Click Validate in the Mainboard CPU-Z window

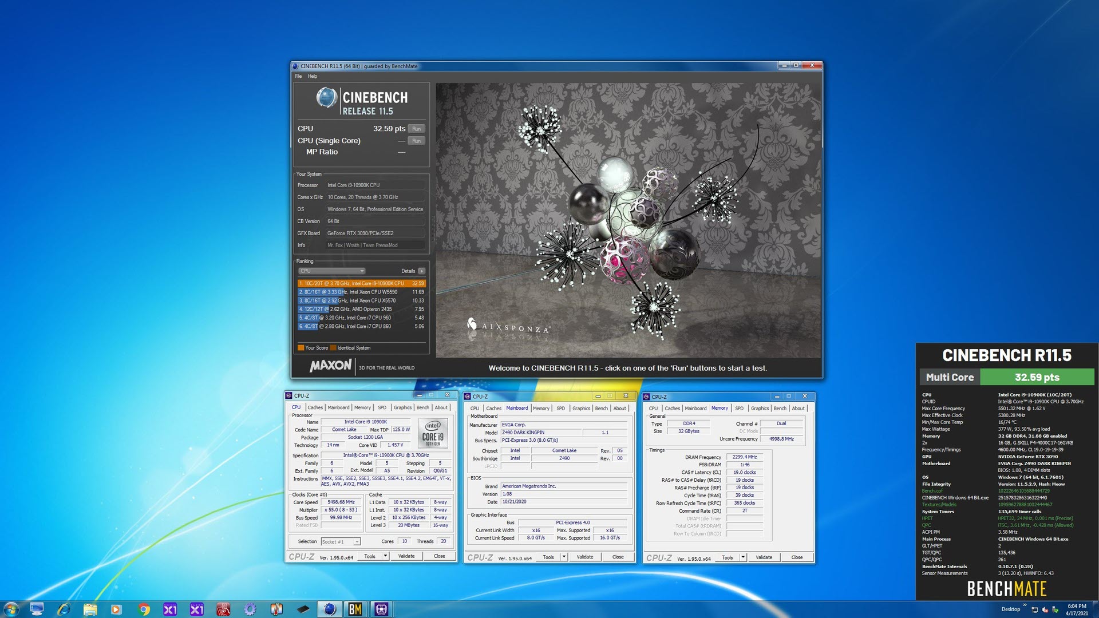[584, 557]
